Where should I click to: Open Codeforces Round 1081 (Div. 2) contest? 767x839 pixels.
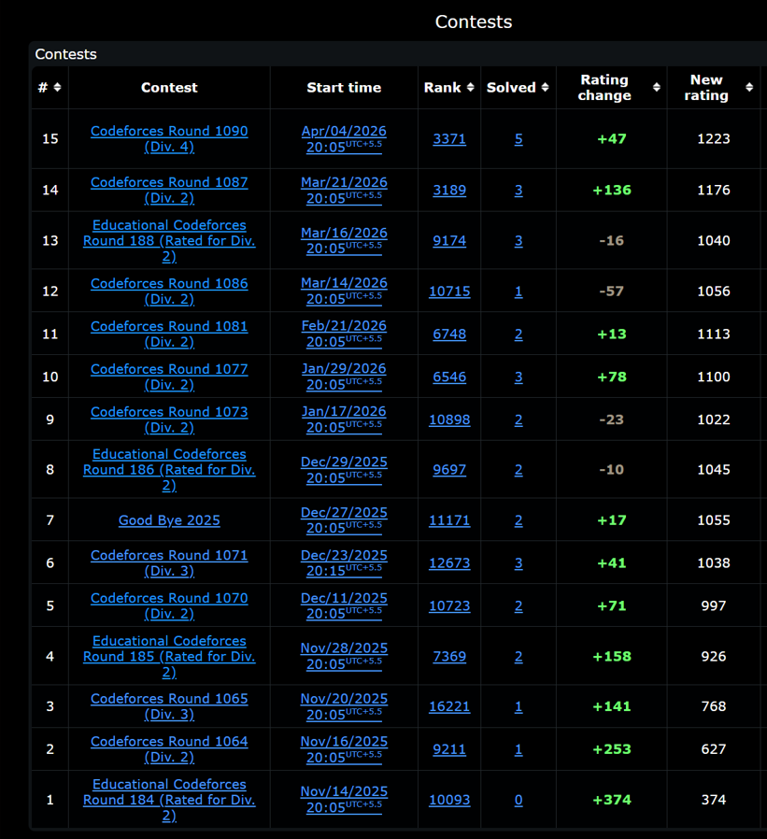[169, 334]
